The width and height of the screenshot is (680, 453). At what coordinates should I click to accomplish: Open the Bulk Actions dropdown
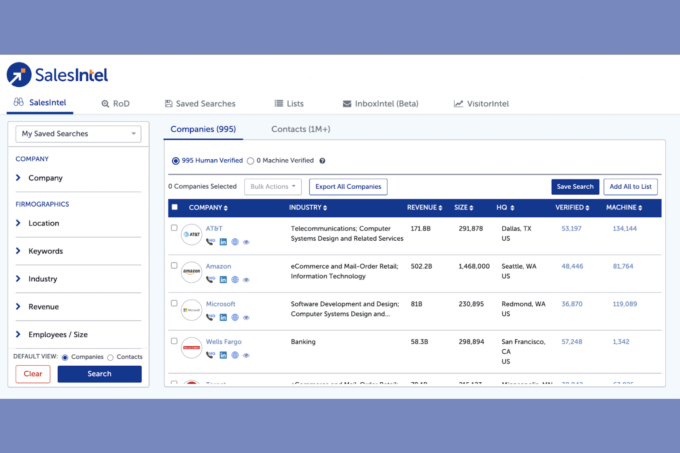coord(272,186)
